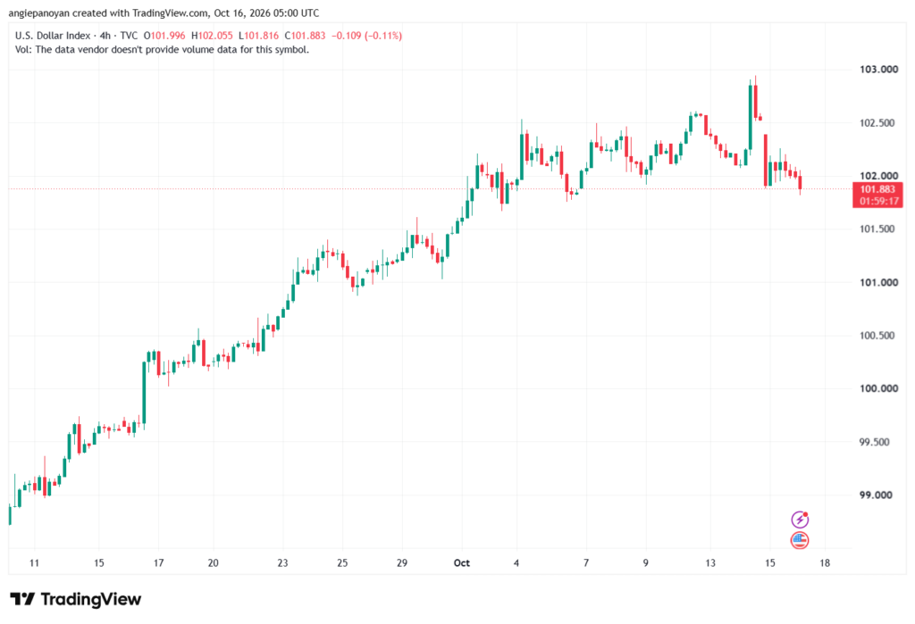Click the low value L101.816
Screen dimensions: 915x624
(x=258, y=36)
